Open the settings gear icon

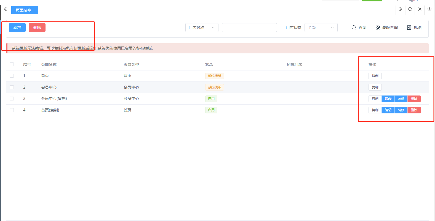point(429,9)
